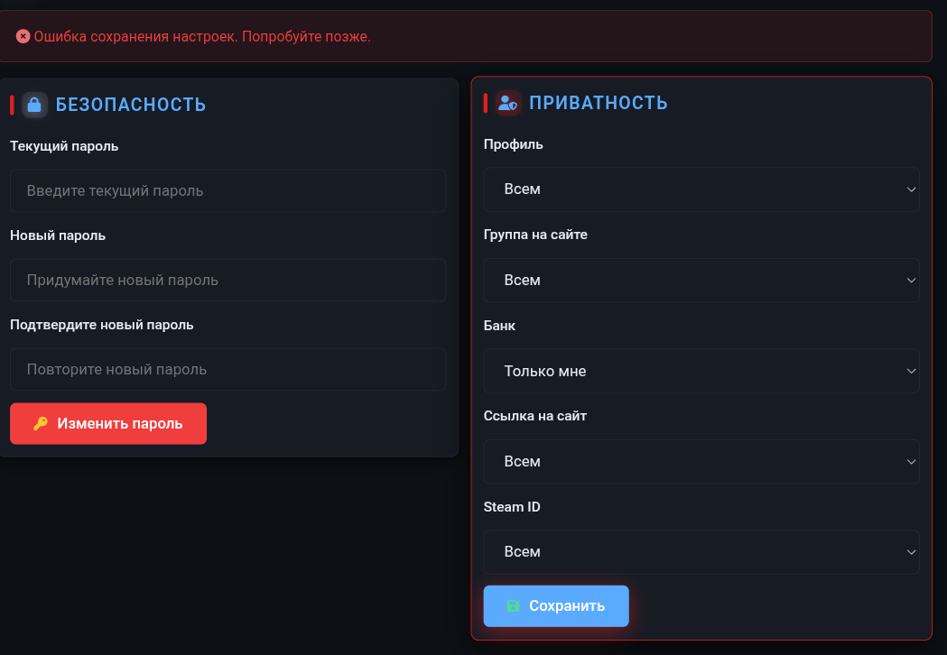The width and height of the screenshot is (947, 655).
Task: Click the Изменить пароль button
Action: coord(108,423)
